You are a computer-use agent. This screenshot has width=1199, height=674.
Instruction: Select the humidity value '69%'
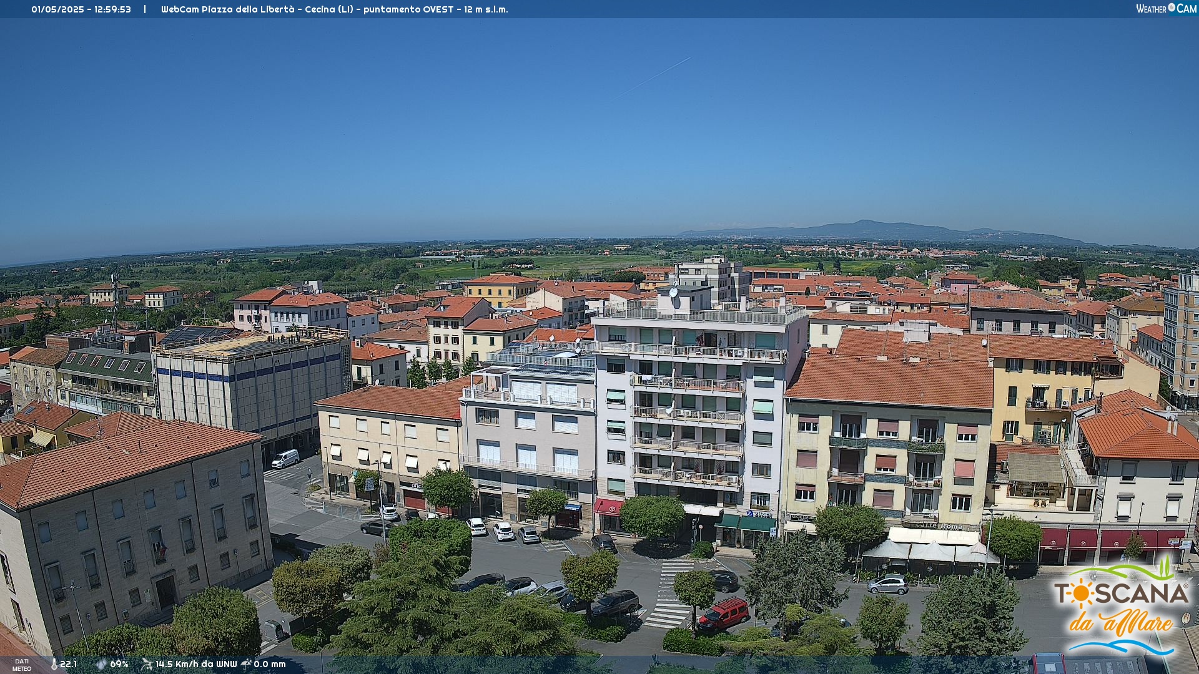(x=119, y=664)
